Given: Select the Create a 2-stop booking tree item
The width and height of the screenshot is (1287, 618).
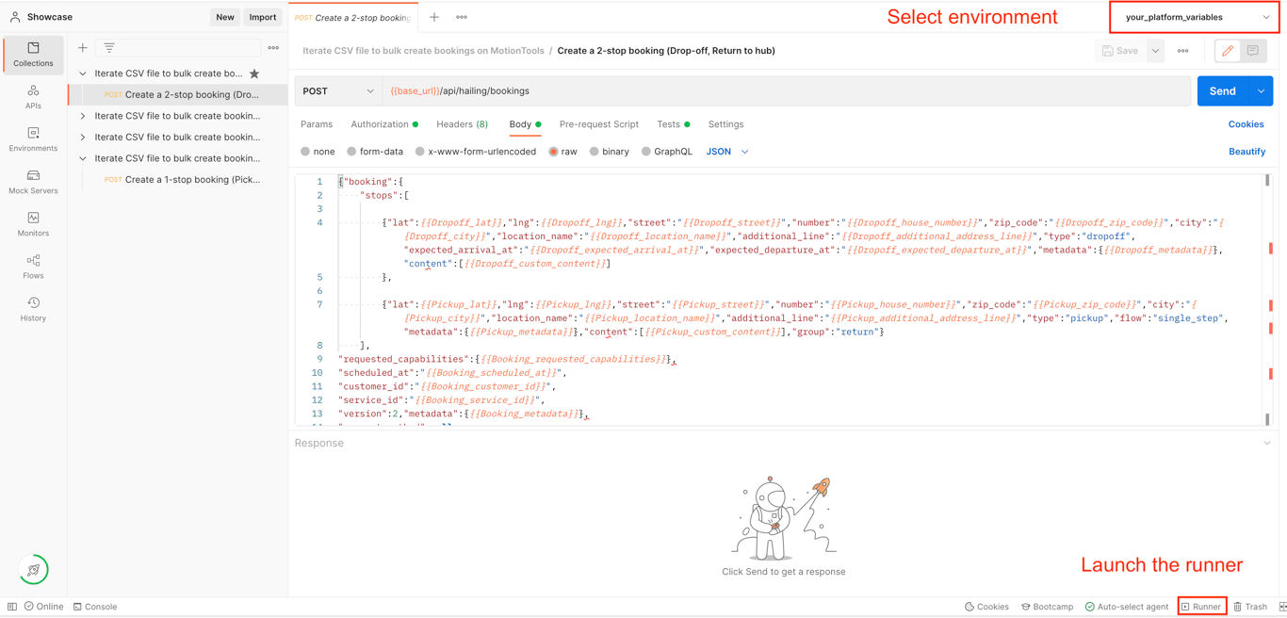Looking at the screenshot, I should (178, 94).
